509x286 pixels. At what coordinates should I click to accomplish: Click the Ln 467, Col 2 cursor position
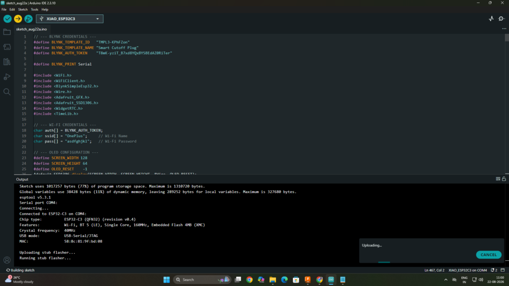(434, 270)
